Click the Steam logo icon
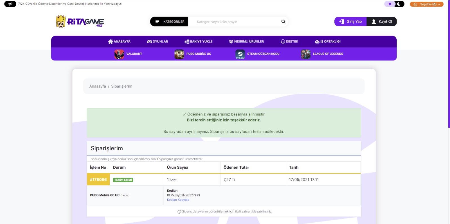This screenshot has width=450, height=224. tap(240, 54)
